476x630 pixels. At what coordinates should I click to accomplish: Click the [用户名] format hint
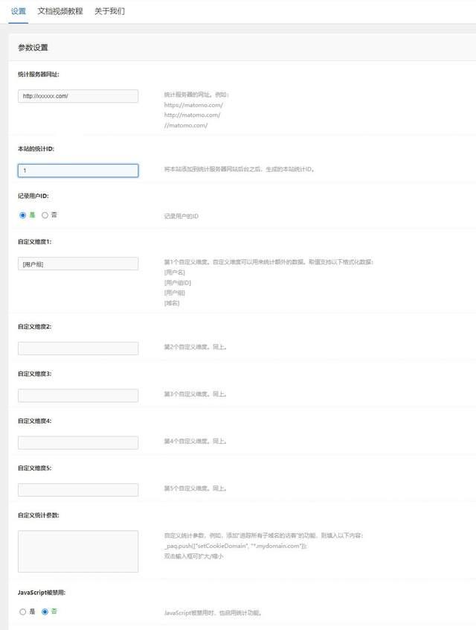pyautogui.click(x=175, y=273)
